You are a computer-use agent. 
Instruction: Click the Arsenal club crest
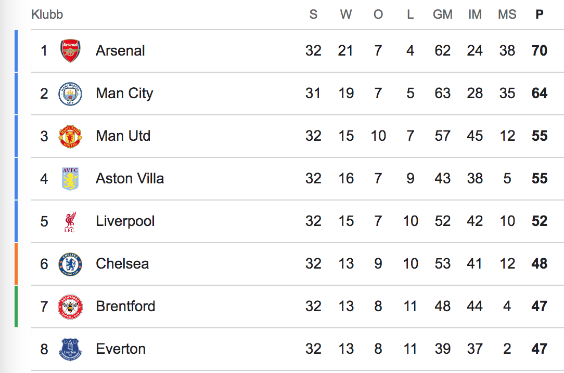click(70, 51)
